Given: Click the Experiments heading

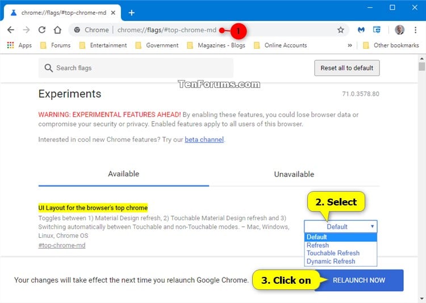Looking at the screenshot, I should 70,94.
